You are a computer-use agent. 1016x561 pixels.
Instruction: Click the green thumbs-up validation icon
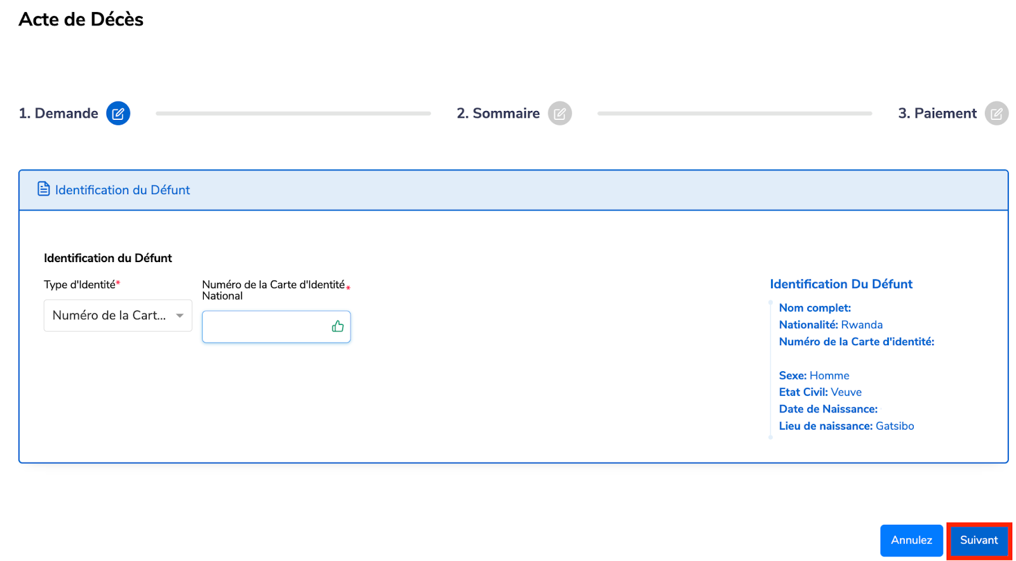click(337, 326)
